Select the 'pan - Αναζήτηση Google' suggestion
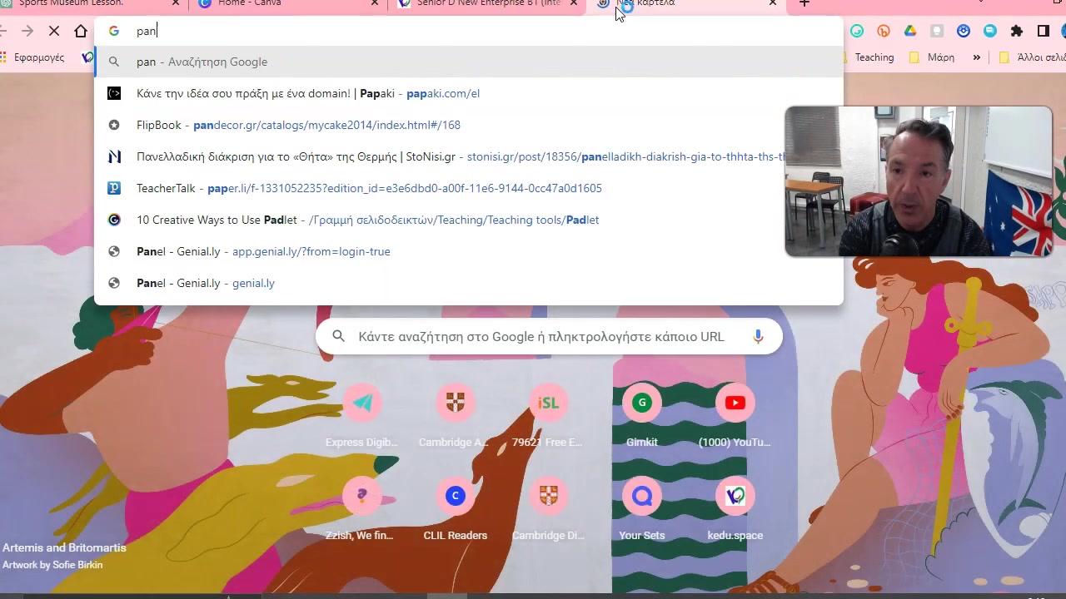1066x599 pixels. tap(469, 62)
